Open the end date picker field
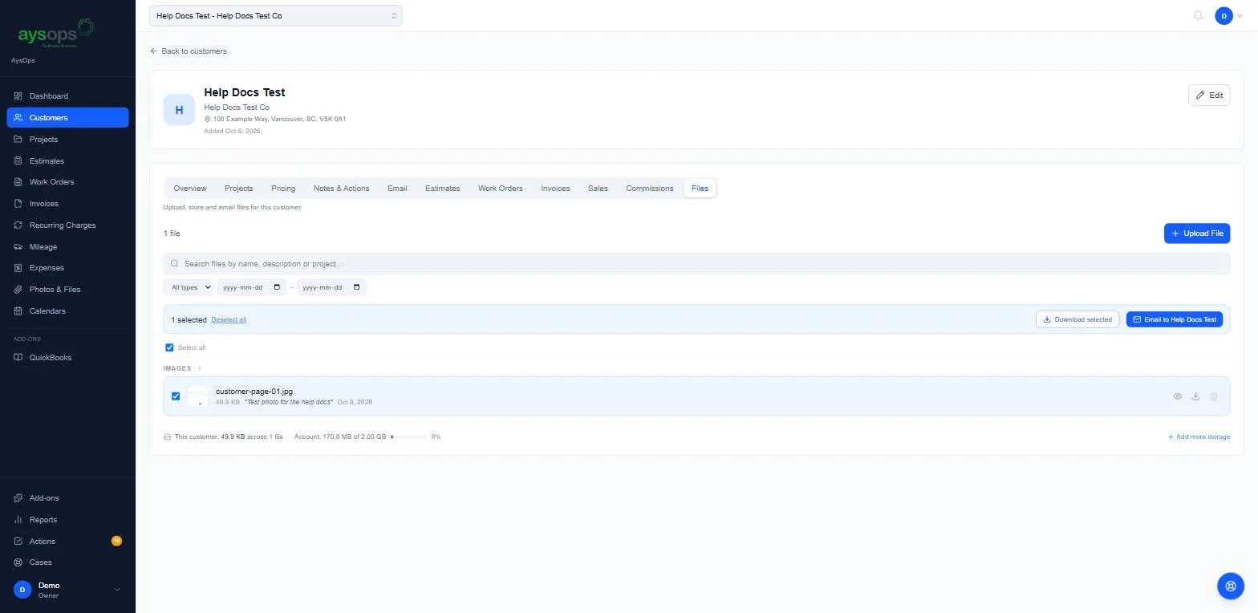Viewport: 1258px width, 613px height. (331, 287)
